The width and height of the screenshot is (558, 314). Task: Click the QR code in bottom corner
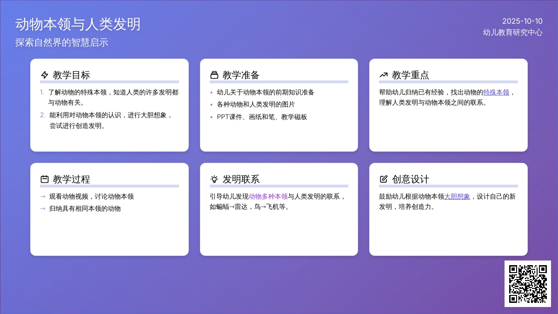click(x=527, y=283)
